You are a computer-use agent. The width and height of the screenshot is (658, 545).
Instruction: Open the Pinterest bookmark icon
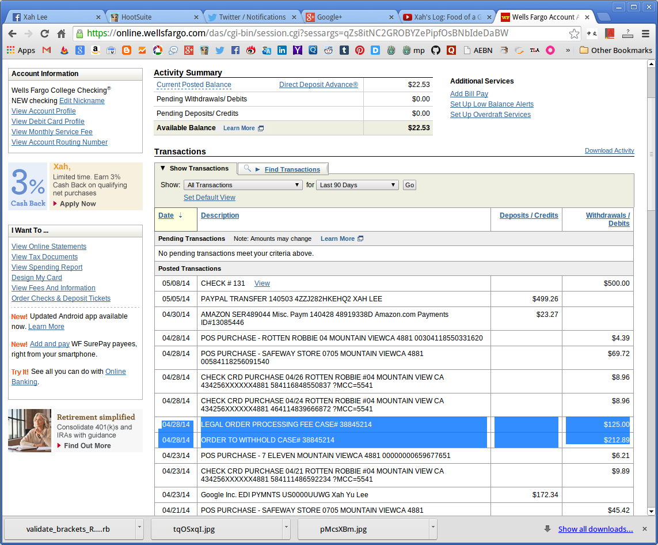point(360,50)
